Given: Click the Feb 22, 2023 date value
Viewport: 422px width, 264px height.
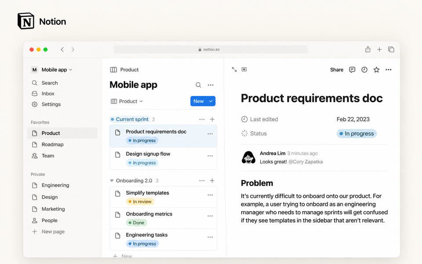Looking at the screenshot, I should (x=353, y=119).
